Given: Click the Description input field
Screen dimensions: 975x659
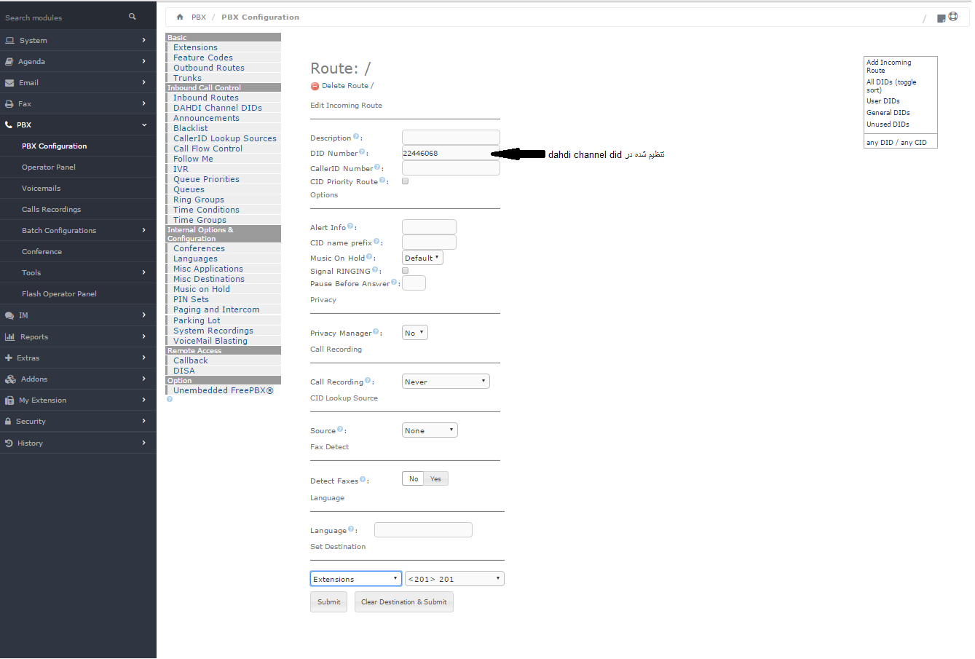Looking at the screenshot, I should pyautogui.click(x=451, y=137).
